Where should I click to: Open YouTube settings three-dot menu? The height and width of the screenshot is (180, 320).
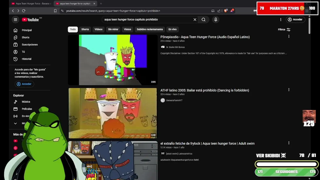click(281, 19)
